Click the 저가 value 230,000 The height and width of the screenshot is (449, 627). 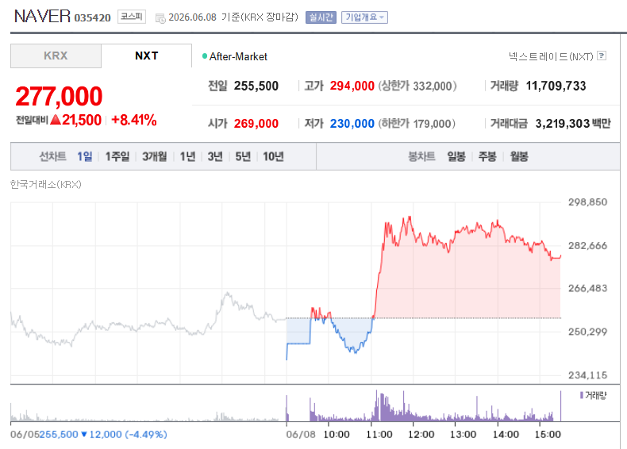(x=352, y=124)
